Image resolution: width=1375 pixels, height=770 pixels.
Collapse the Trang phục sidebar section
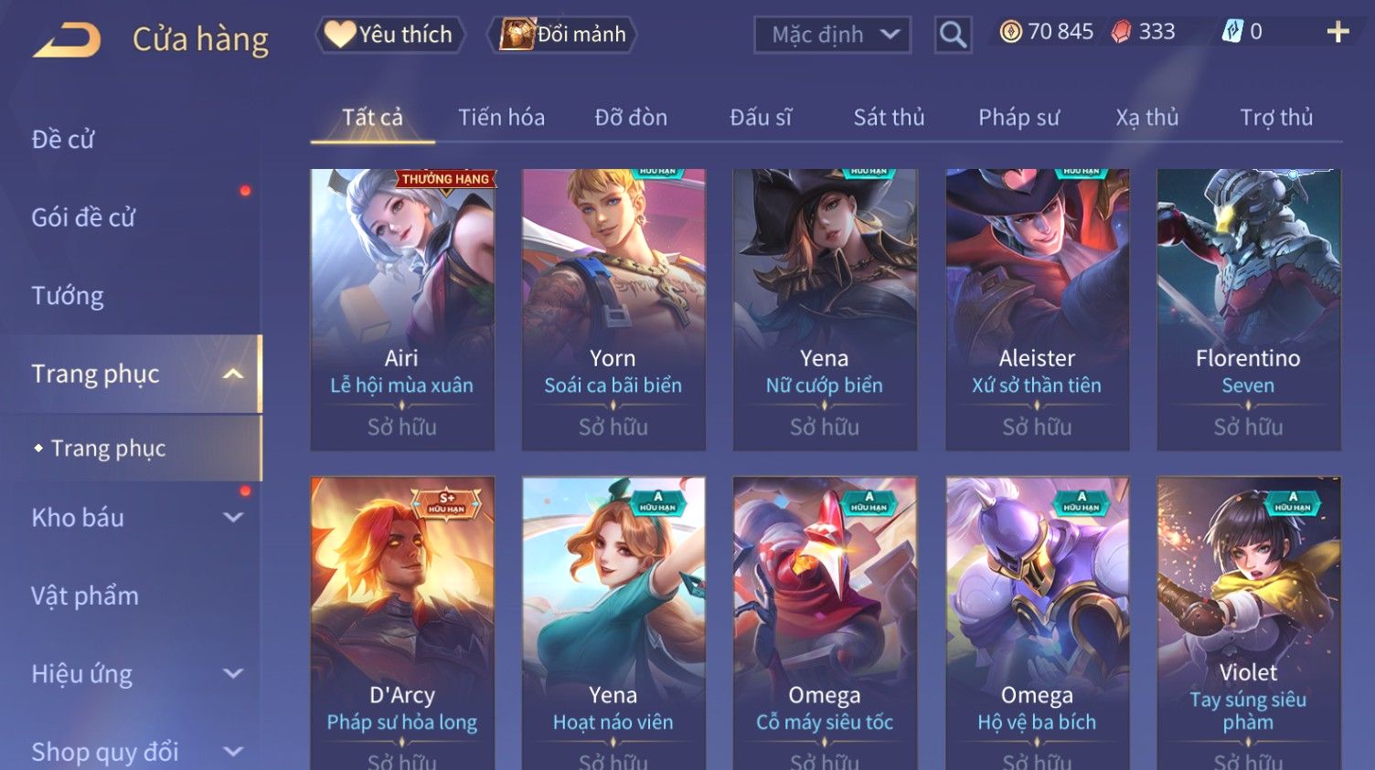pyautogui.click(x=233, y=374)
